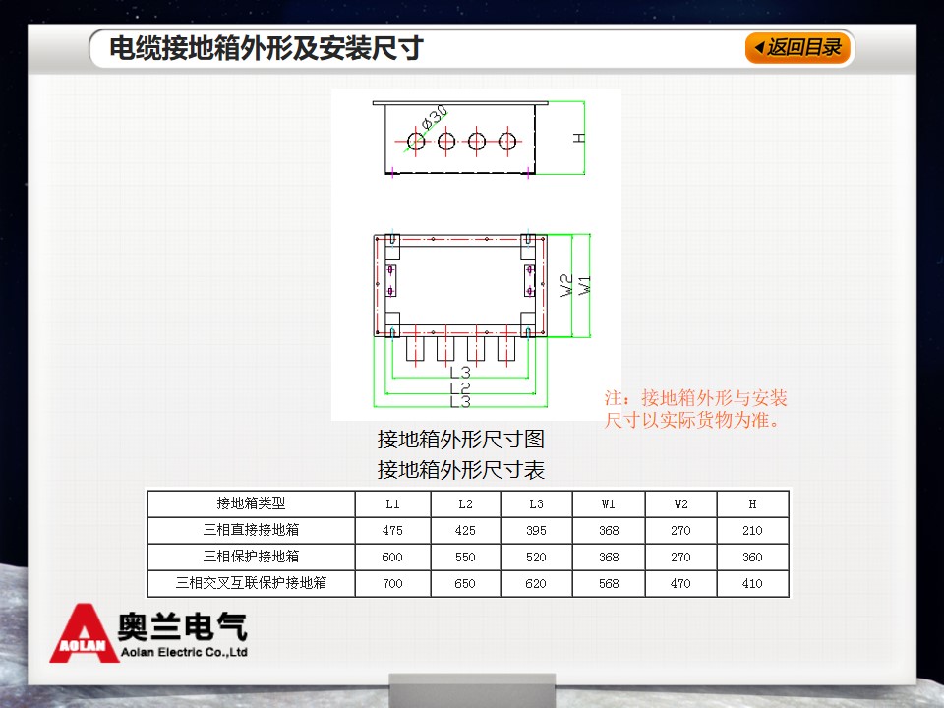The height and width of the screenshot is (708, 944).
Task: Click the Aolan Electric Co.,Ltd text
Action: (x=183, y=652)
